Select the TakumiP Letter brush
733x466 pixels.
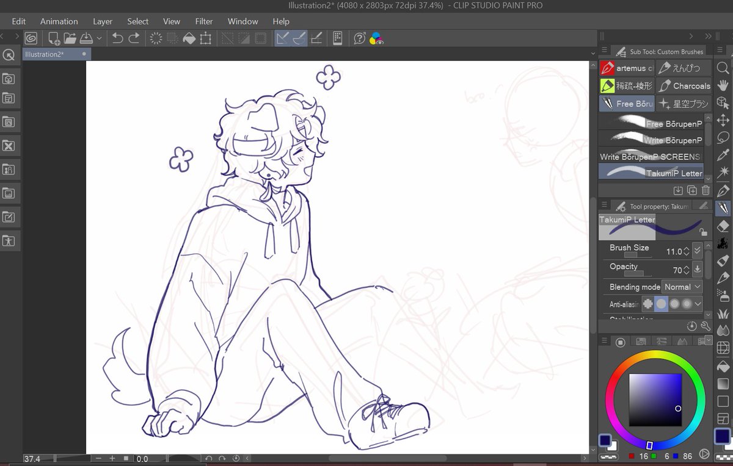click(651, 173)
